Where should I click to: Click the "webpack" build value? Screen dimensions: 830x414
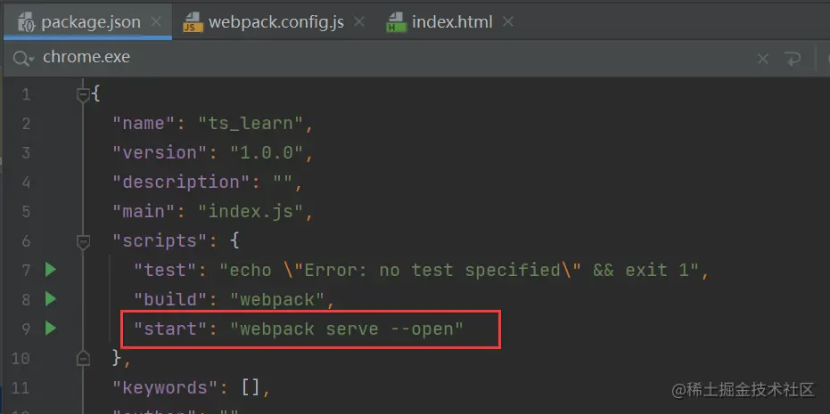coord(277,300)
